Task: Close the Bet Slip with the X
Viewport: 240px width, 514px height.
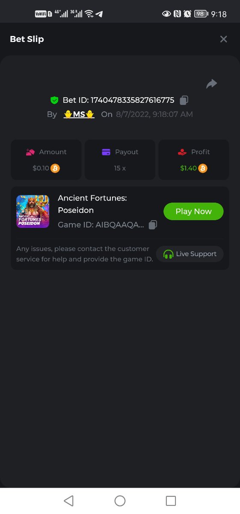Action: tap(223, 39)
